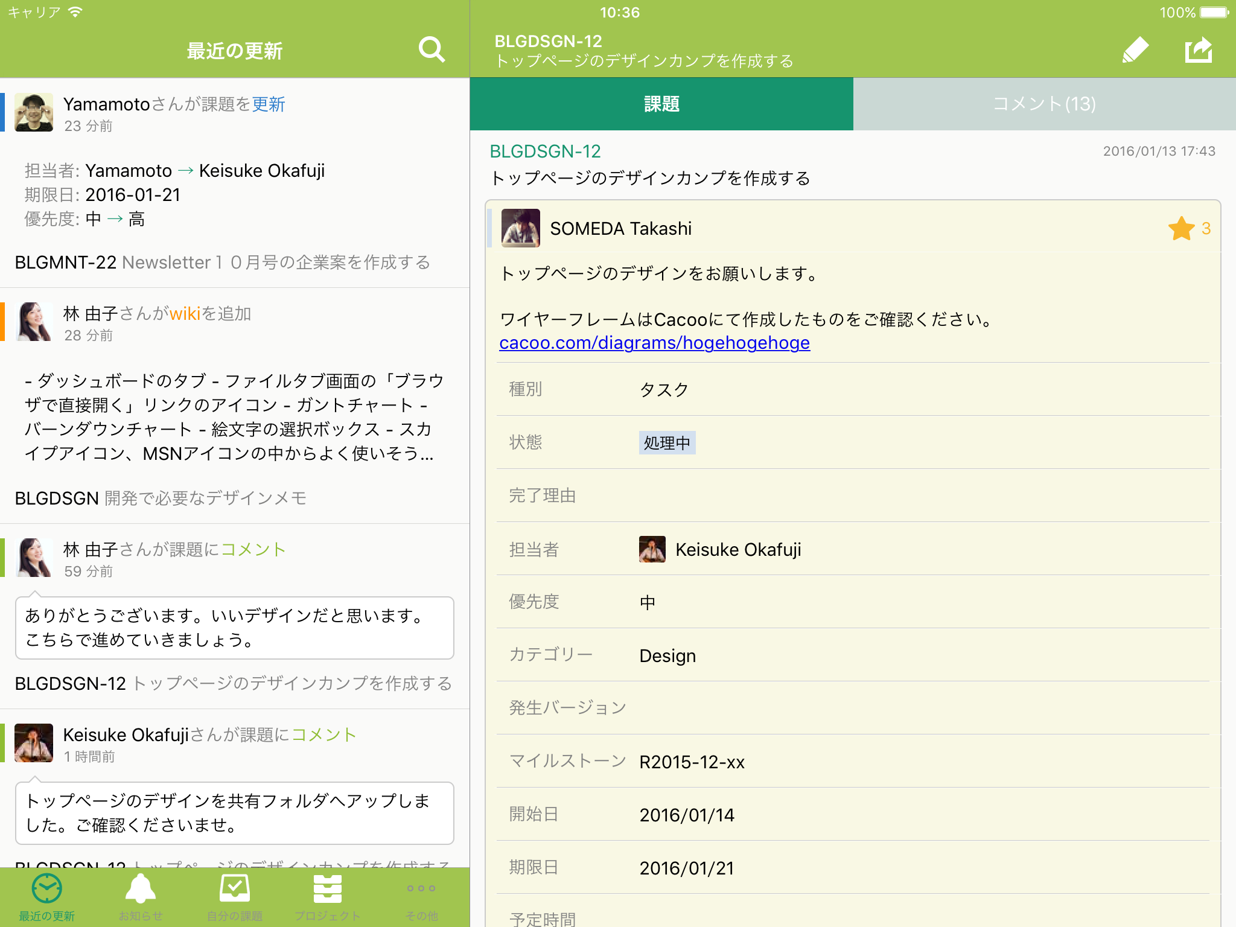The image size is (1236, 927).
Task: Tap コメント link in 林 由子 59分前 update
Action: pos(253,549)
